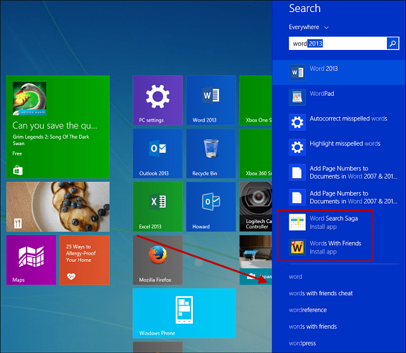Click the Word Search Saga title text
The image size is (406, 353).
[334, 219]
